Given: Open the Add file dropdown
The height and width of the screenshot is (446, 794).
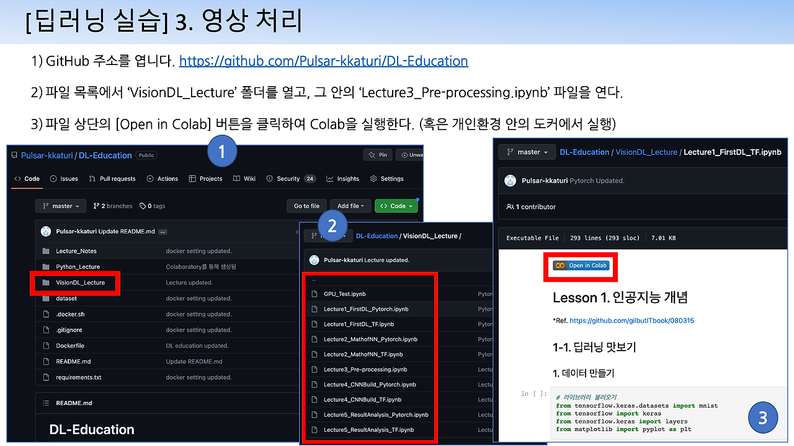Looking at the screenshot, I should 350,205.
